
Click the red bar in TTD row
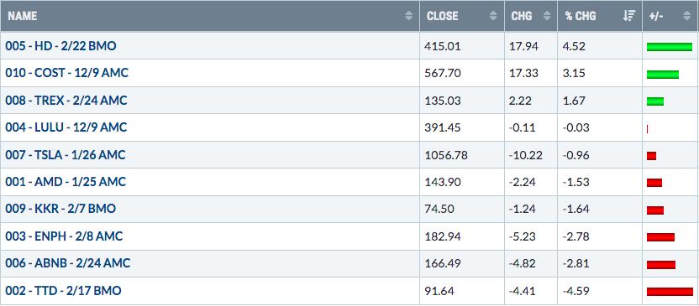point(670,292)
